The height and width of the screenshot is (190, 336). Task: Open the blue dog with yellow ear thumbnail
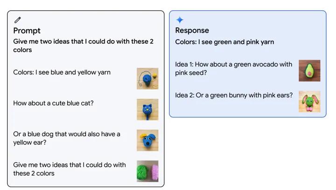coord(147,140)
